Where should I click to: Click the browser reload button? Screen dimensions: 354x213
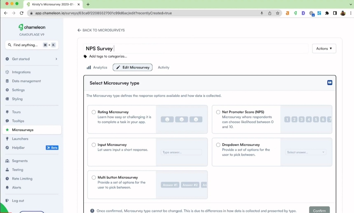(22, 13)
